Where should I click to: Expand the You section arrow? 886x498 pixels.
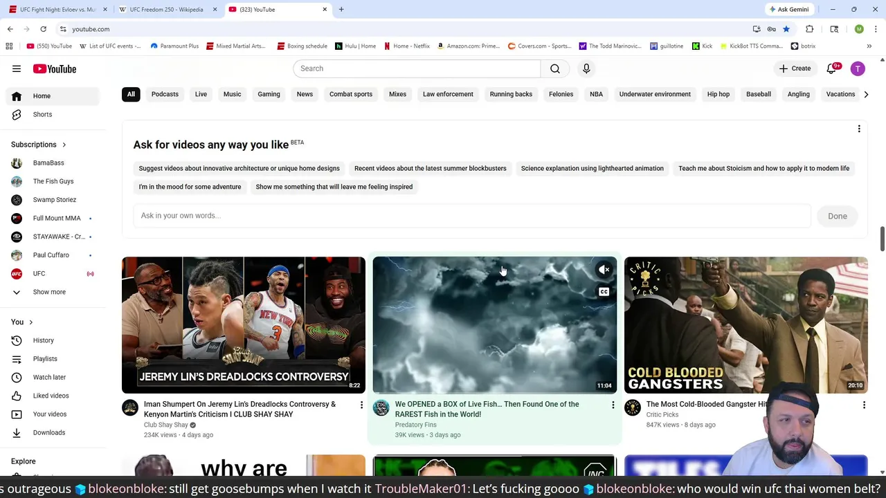[30, 322]
